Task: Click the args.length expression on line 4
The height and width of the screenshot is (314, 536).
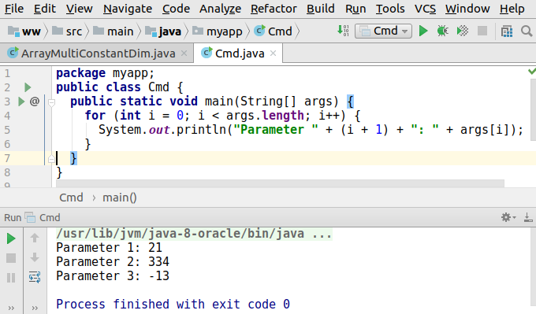Action: pos(265,116)
